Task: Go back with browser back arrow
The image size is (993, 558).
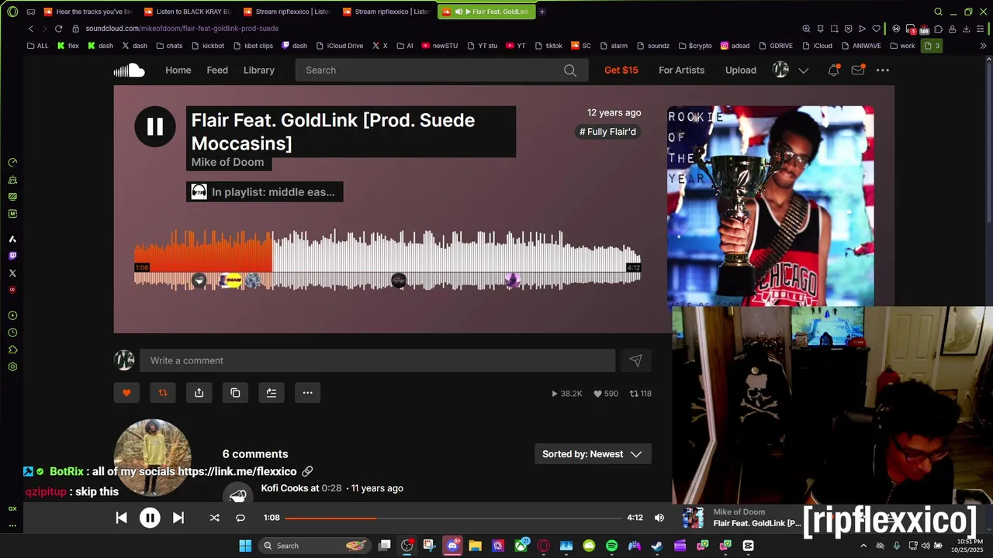Action: pyautogui.click(x=31, y=29)
